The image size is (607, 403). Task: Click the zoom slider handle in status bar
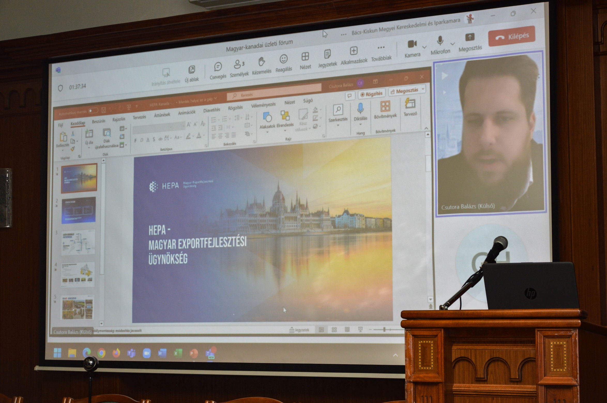(384, 329)
